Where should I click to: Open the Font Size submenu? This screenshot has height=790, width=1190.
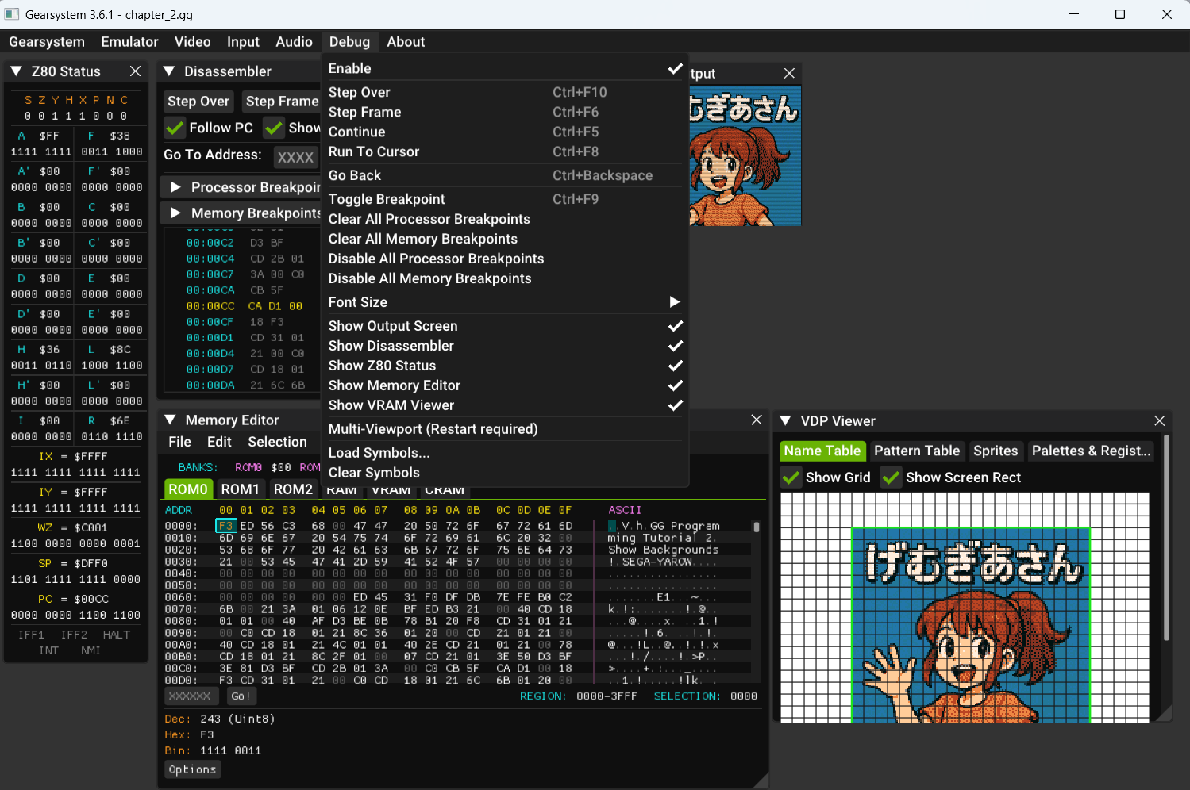pyautogui.click(x=505, y=302)
